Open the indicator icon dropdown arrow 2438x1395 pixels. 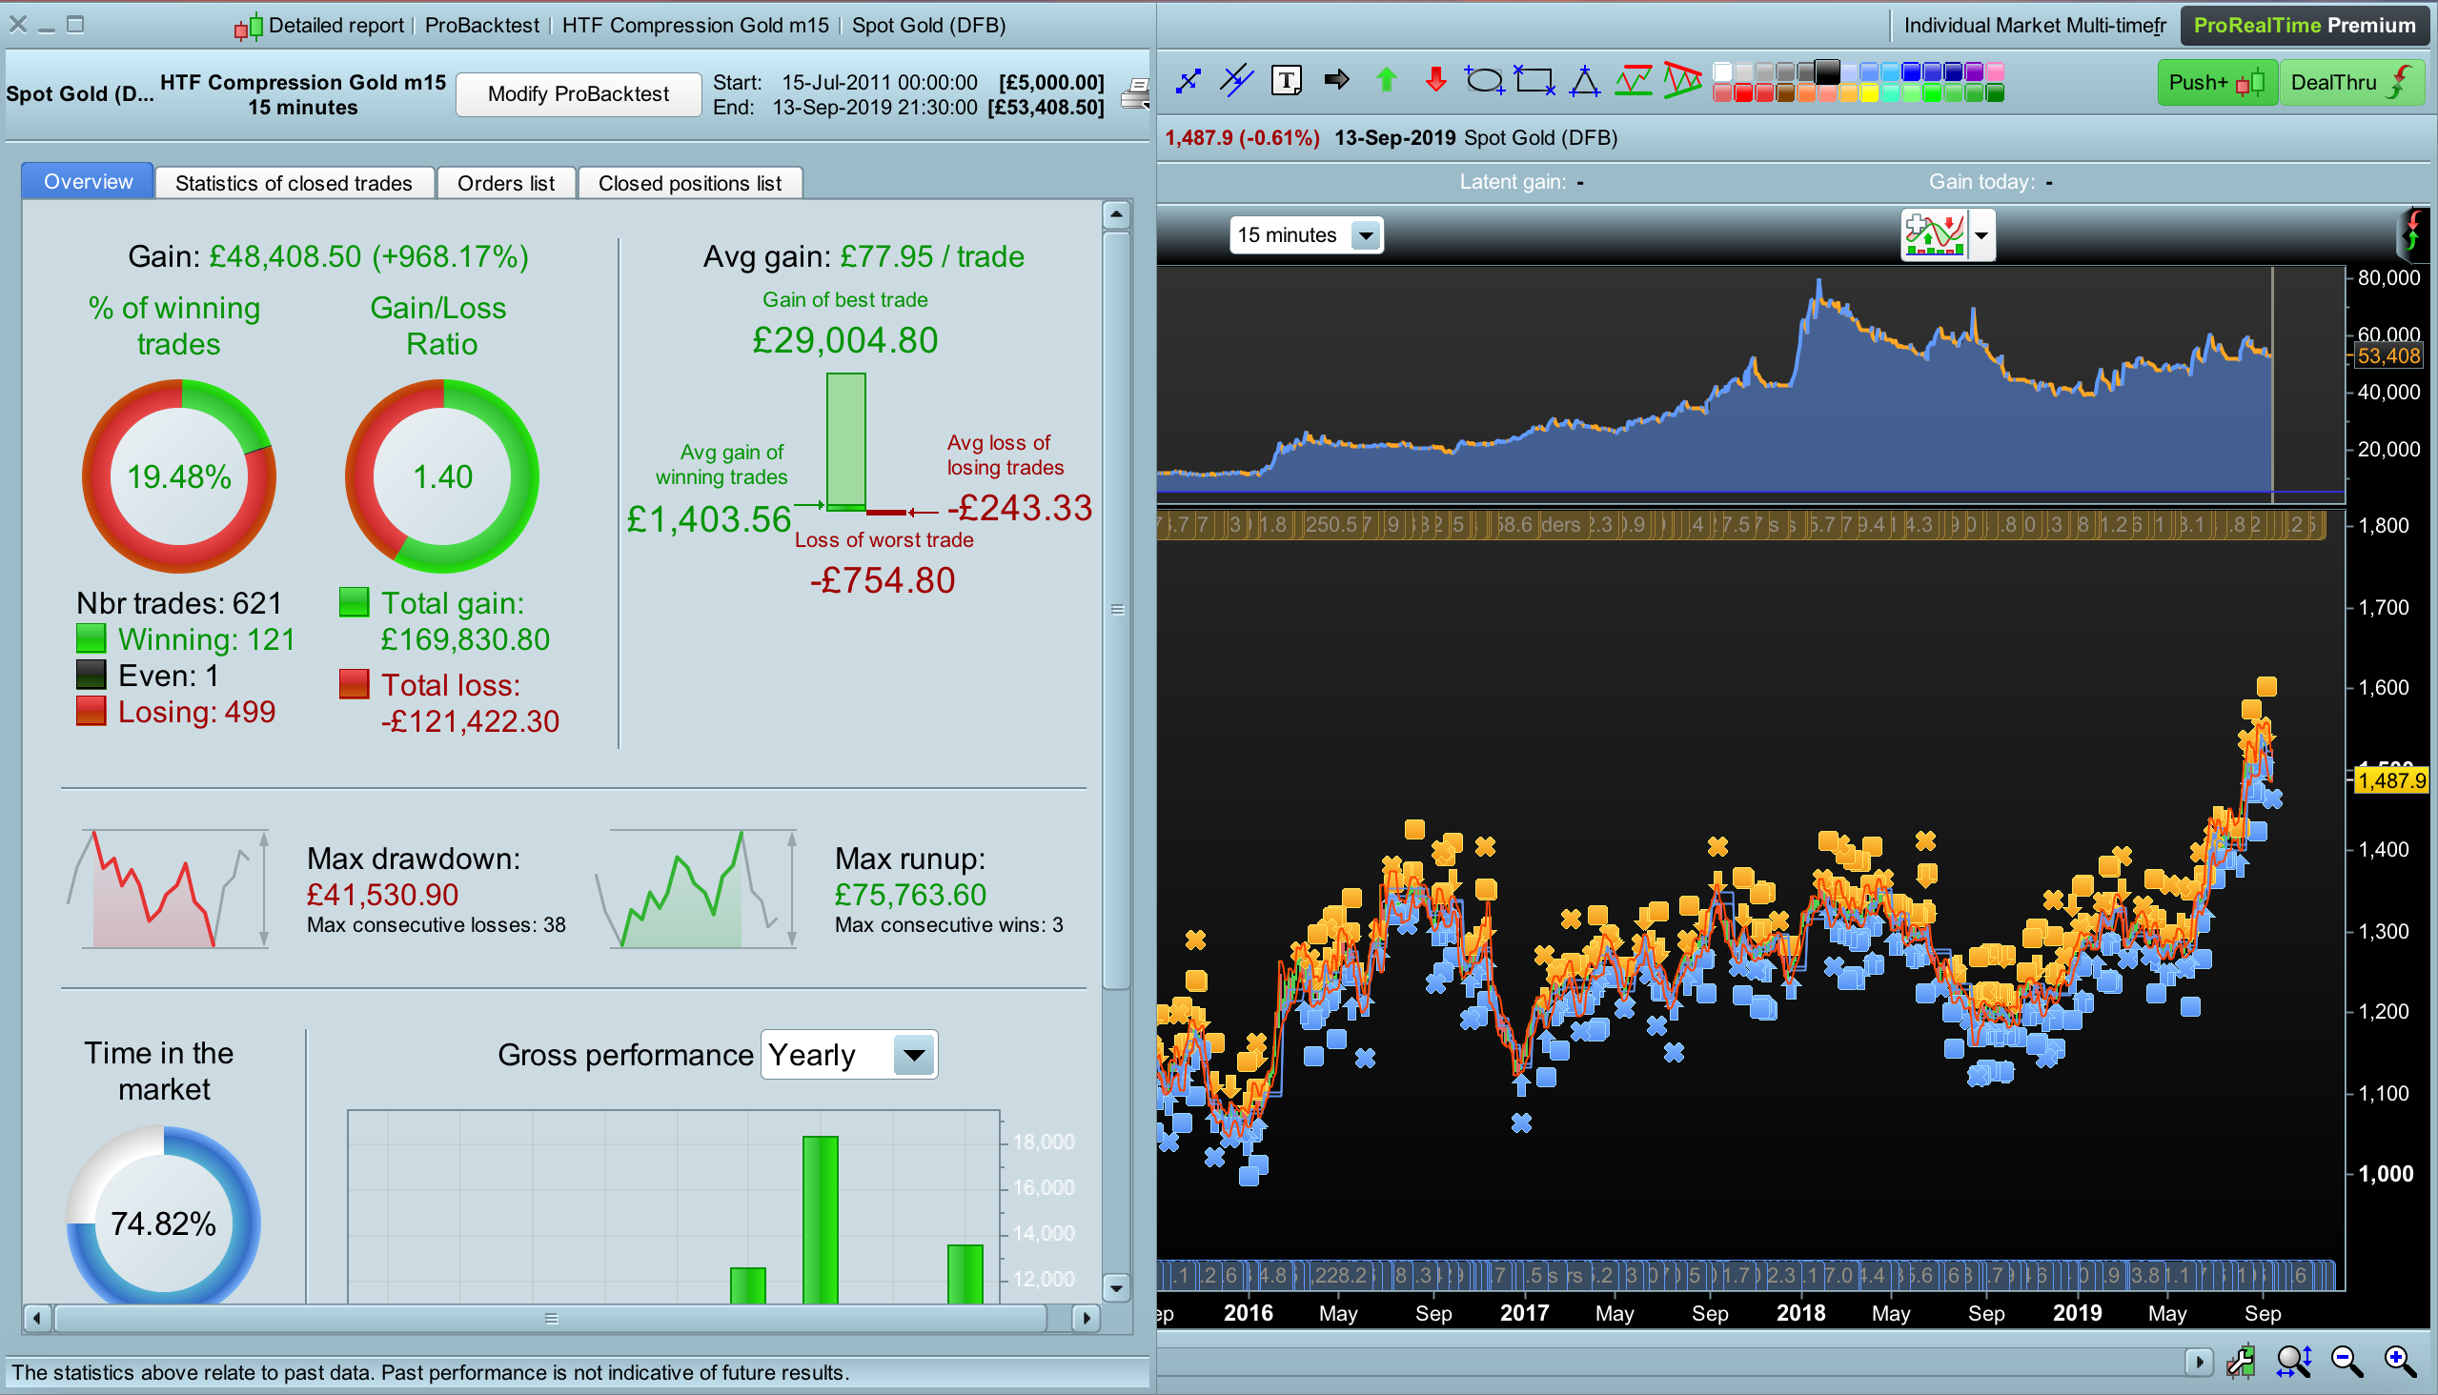(1981, 234)
